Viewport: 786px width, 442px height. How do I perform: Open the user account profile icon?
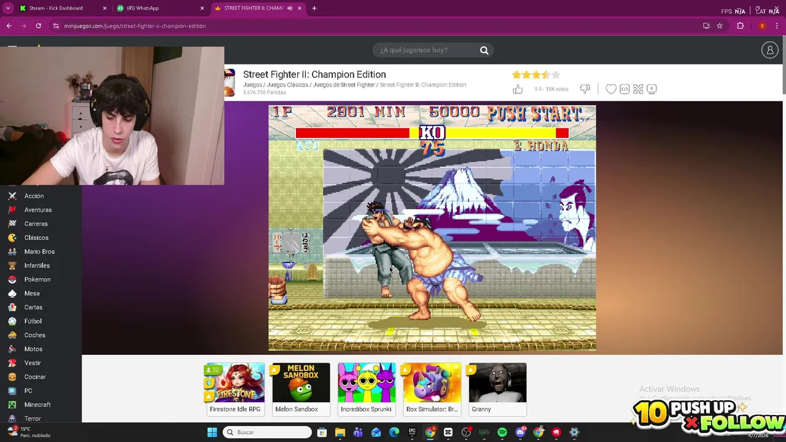tap(769, 50)
